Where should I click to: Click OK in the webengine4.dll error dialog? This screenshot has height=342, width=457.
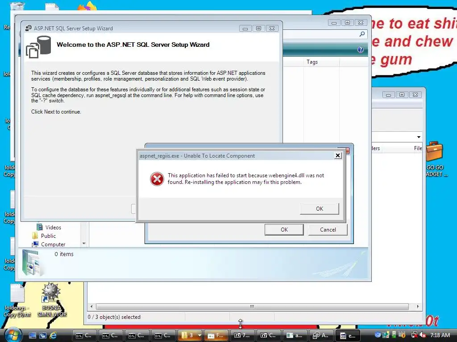pyautogui.click(x=320, y=208)
